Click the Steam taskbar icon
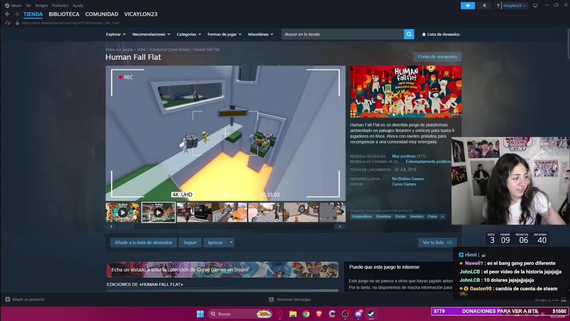Viewport: 570px width, 321px height. 371,314
